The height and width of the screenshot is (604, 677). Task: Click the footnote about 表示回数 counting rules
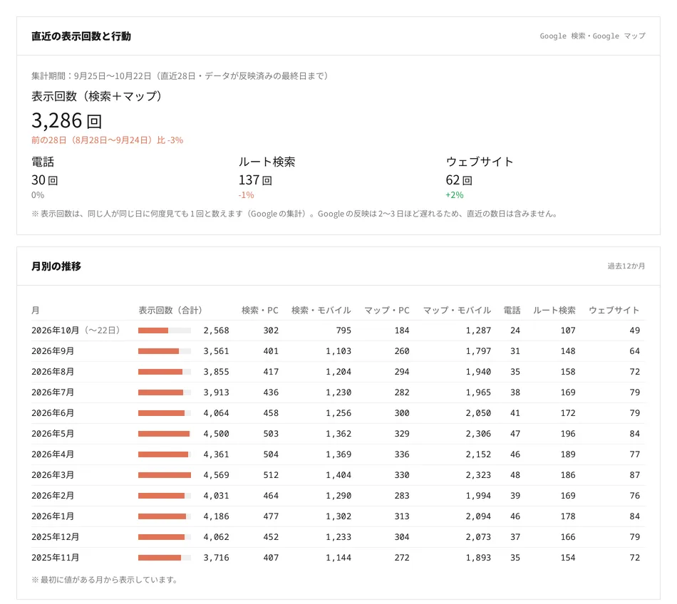(x=295, y=214)
